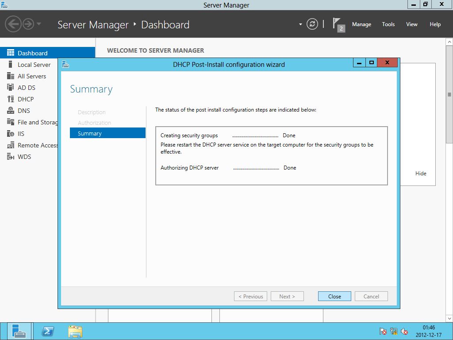The height and width of the screenshot is (340, 453).
Task: Expand the navigation history dropdown arrow
Action: point(39,24)
